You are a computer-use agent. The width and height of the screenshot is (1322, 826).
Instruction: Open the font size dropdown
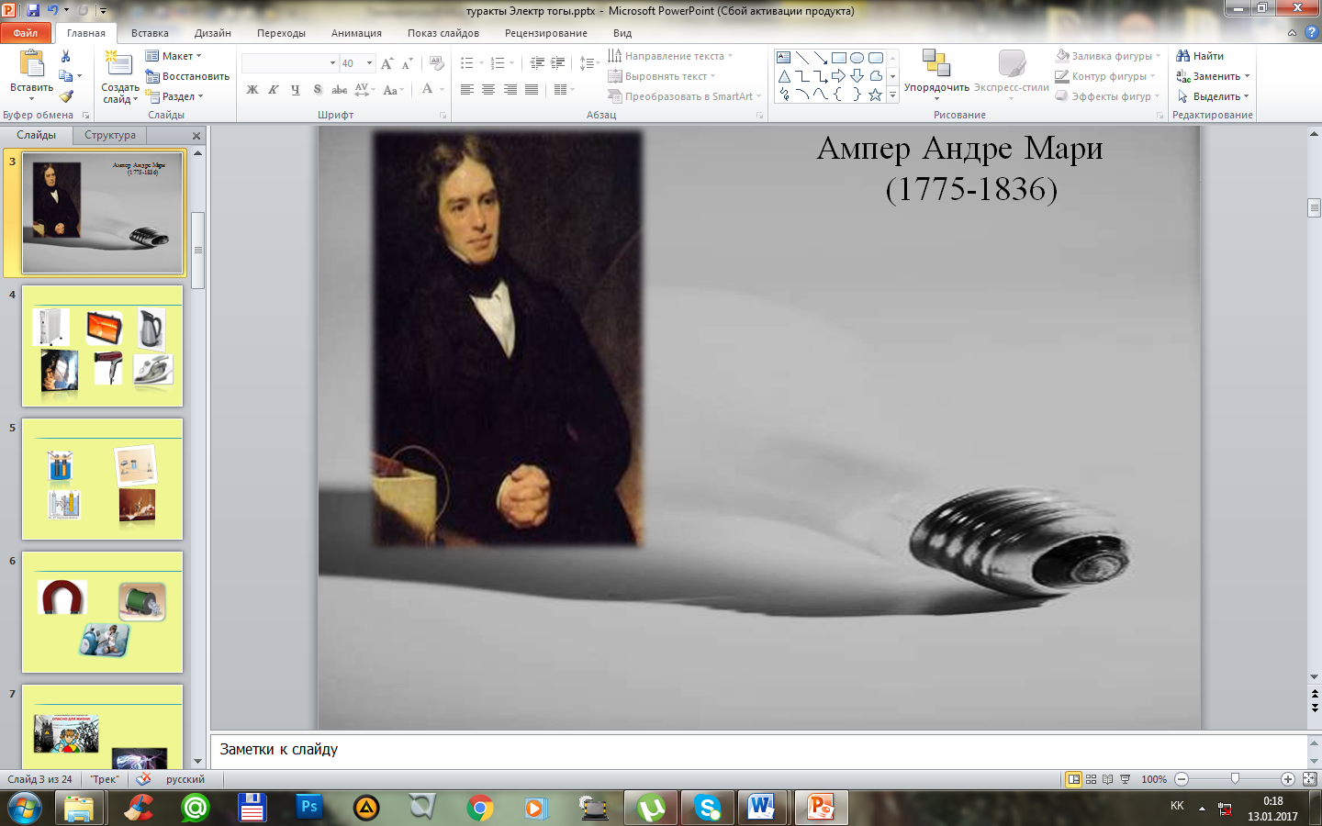[370, 63]
